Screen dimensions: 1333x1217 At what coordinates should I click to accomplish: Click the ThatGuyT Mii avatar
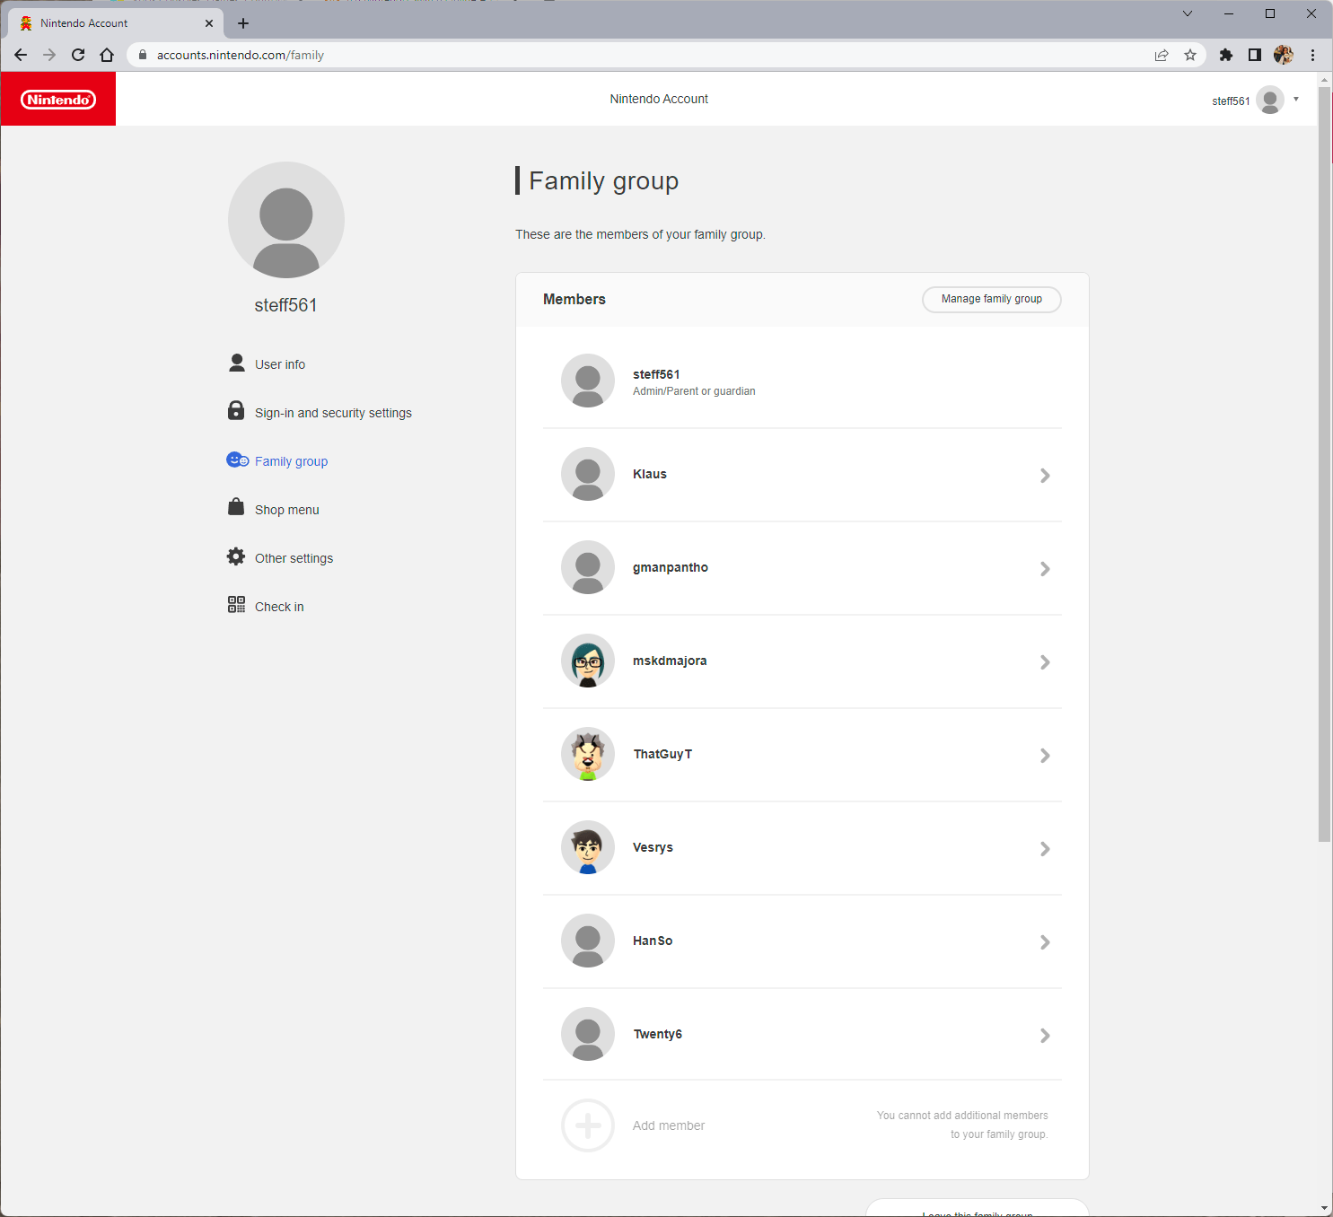(x=588, y=754)
